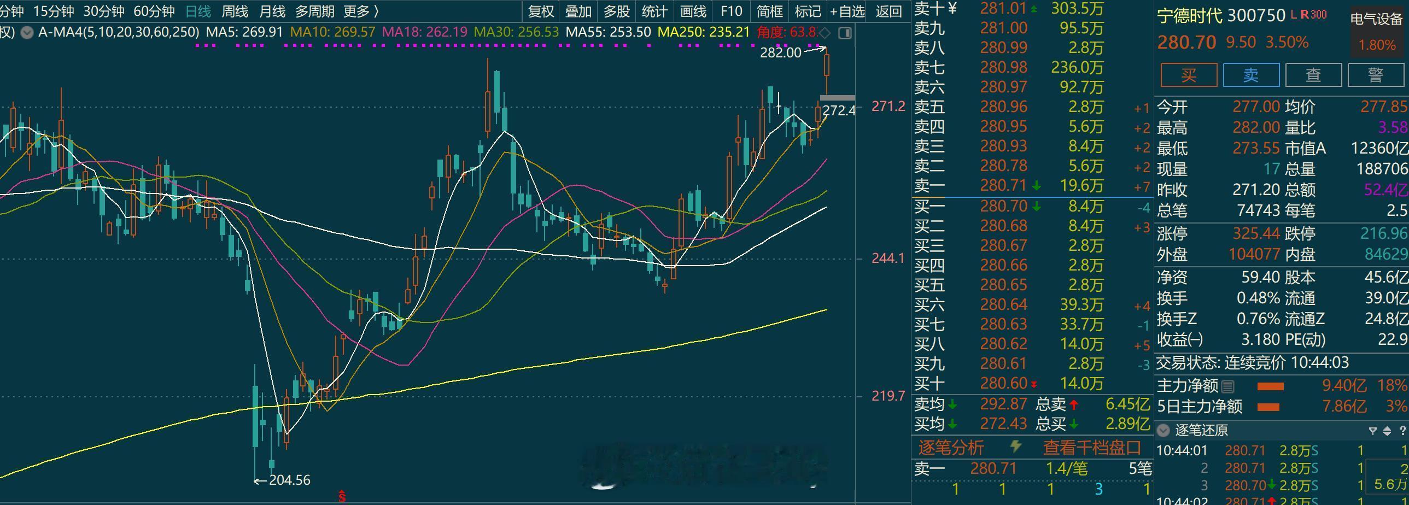Click the 204.56 low price label on chart
1409x505 pixels.
(x=290, y=480)
